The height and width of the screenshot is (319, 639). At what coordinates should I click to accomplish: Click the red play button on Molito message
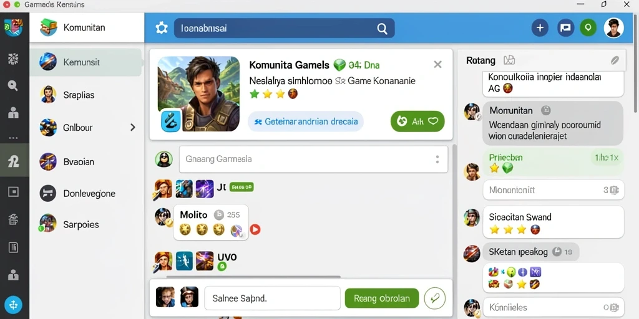(x=255, y=229)
